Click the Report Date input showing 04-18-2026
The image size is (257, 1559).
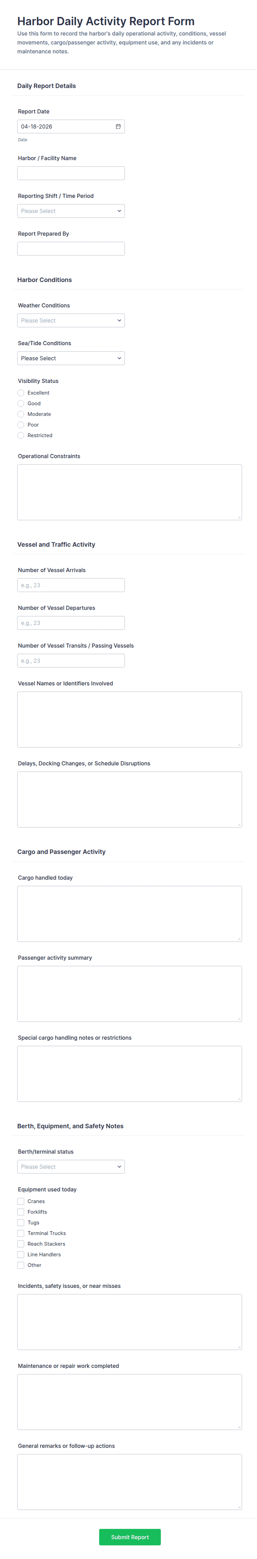71,127
